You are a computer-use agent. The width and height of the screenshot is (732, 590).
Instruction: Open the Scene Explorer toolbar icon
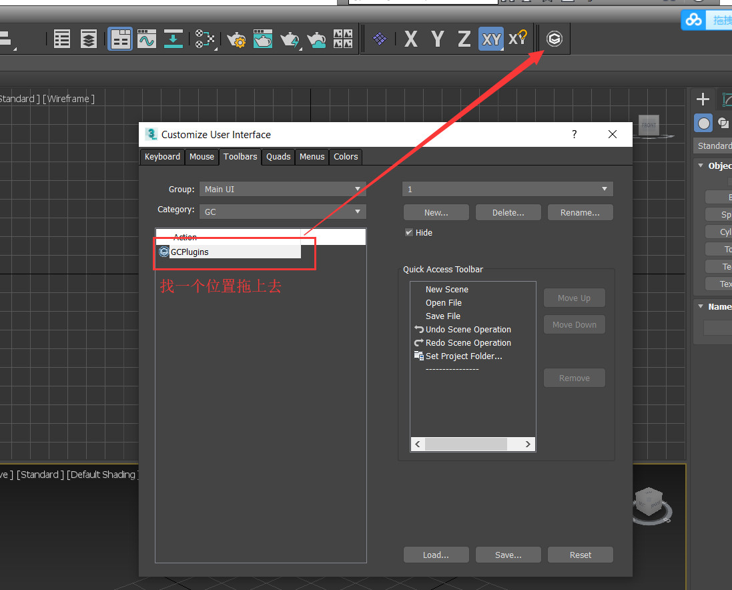click(x=61, y=39)
